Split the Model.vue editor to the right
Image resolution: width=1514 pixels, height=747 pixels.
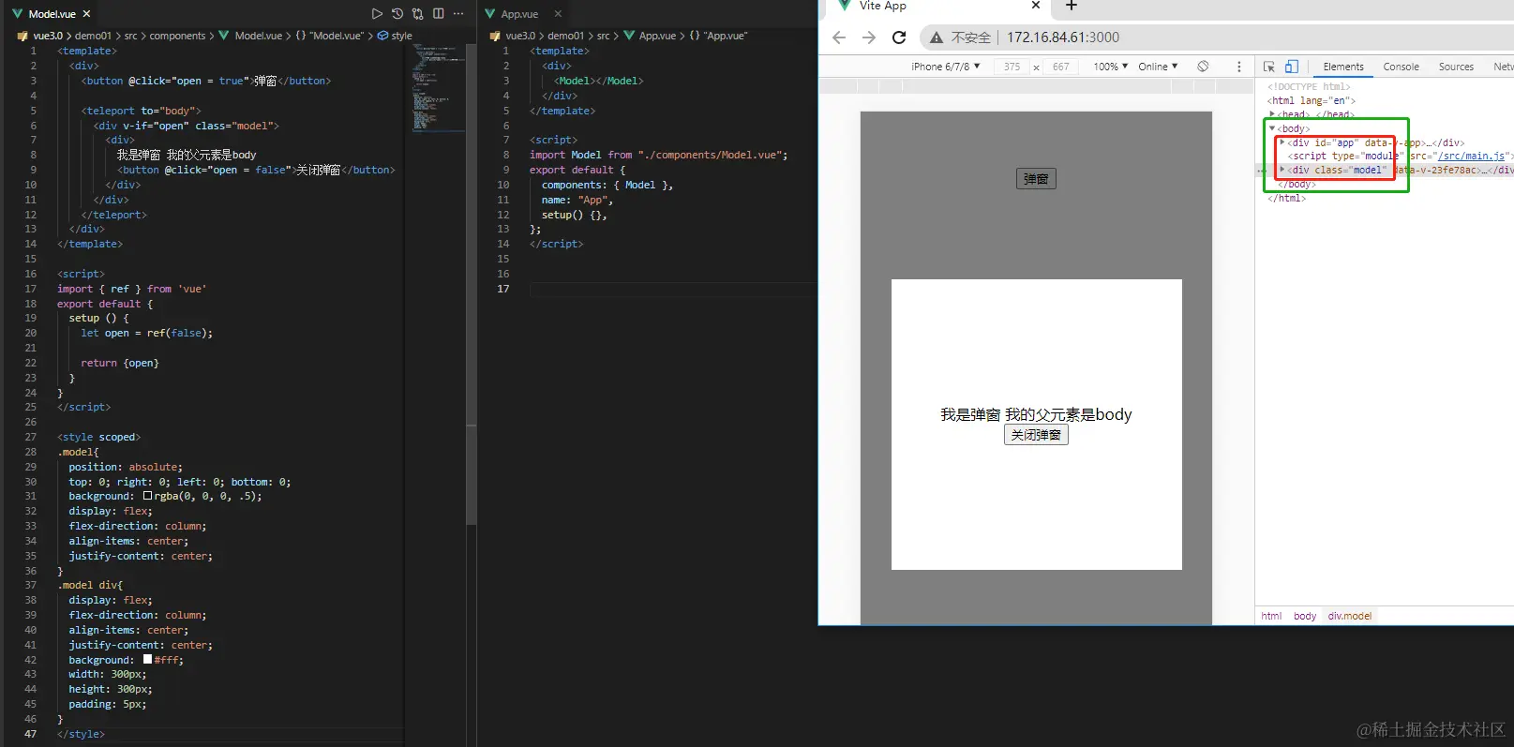[x=439, y=14]
